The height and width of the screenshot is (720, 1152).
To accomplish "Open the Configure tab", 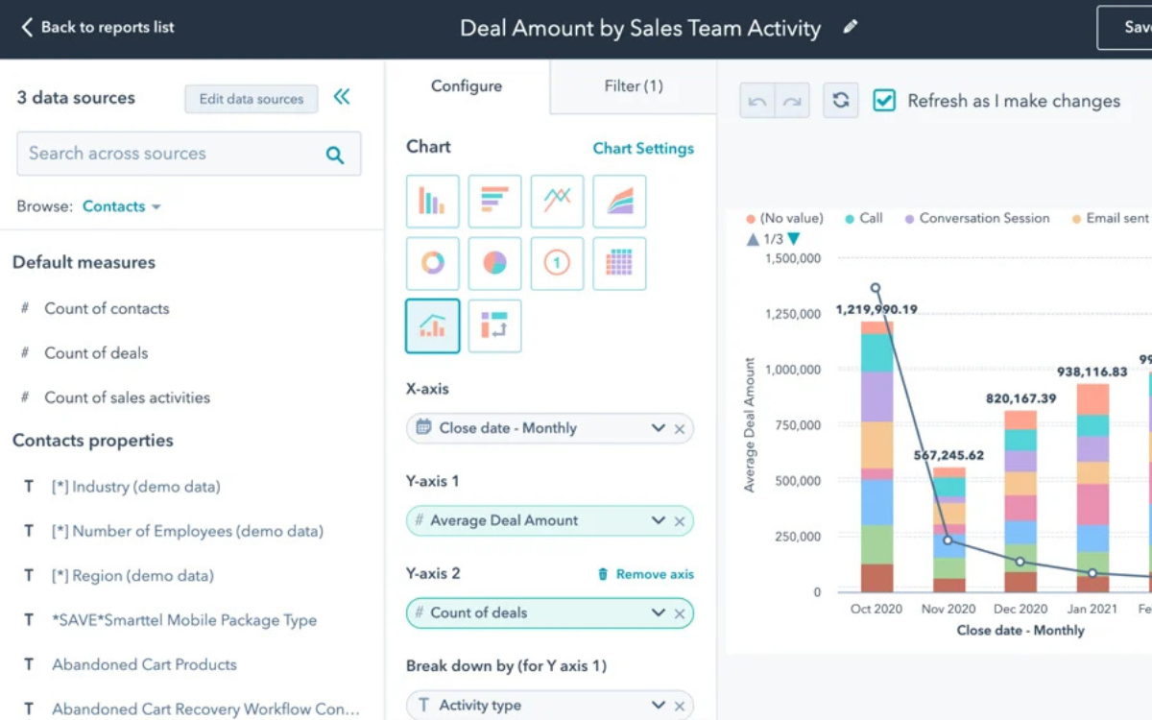I will click(468, 86).
